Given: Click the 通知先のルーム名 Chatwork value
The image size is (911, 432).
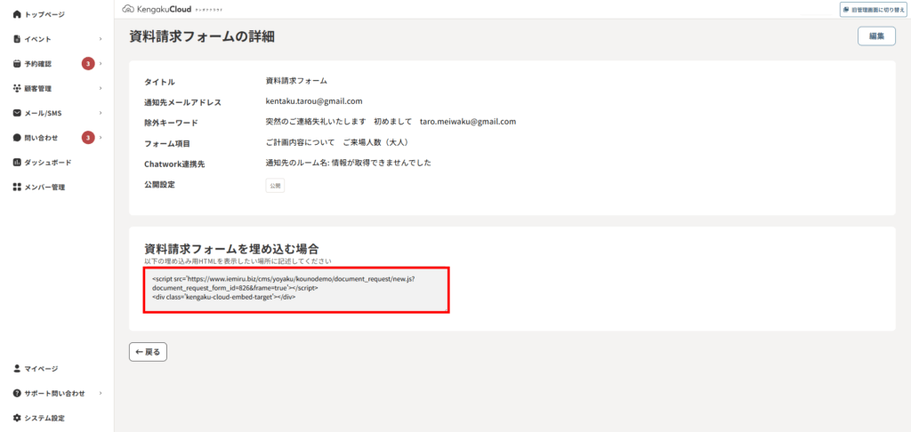Looking at the screenshot, I should (348, 164).
